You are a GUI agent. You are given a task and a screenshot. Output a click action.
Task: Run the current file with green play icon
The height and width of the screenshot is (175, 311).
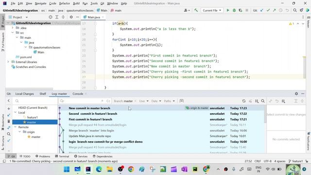228,10
